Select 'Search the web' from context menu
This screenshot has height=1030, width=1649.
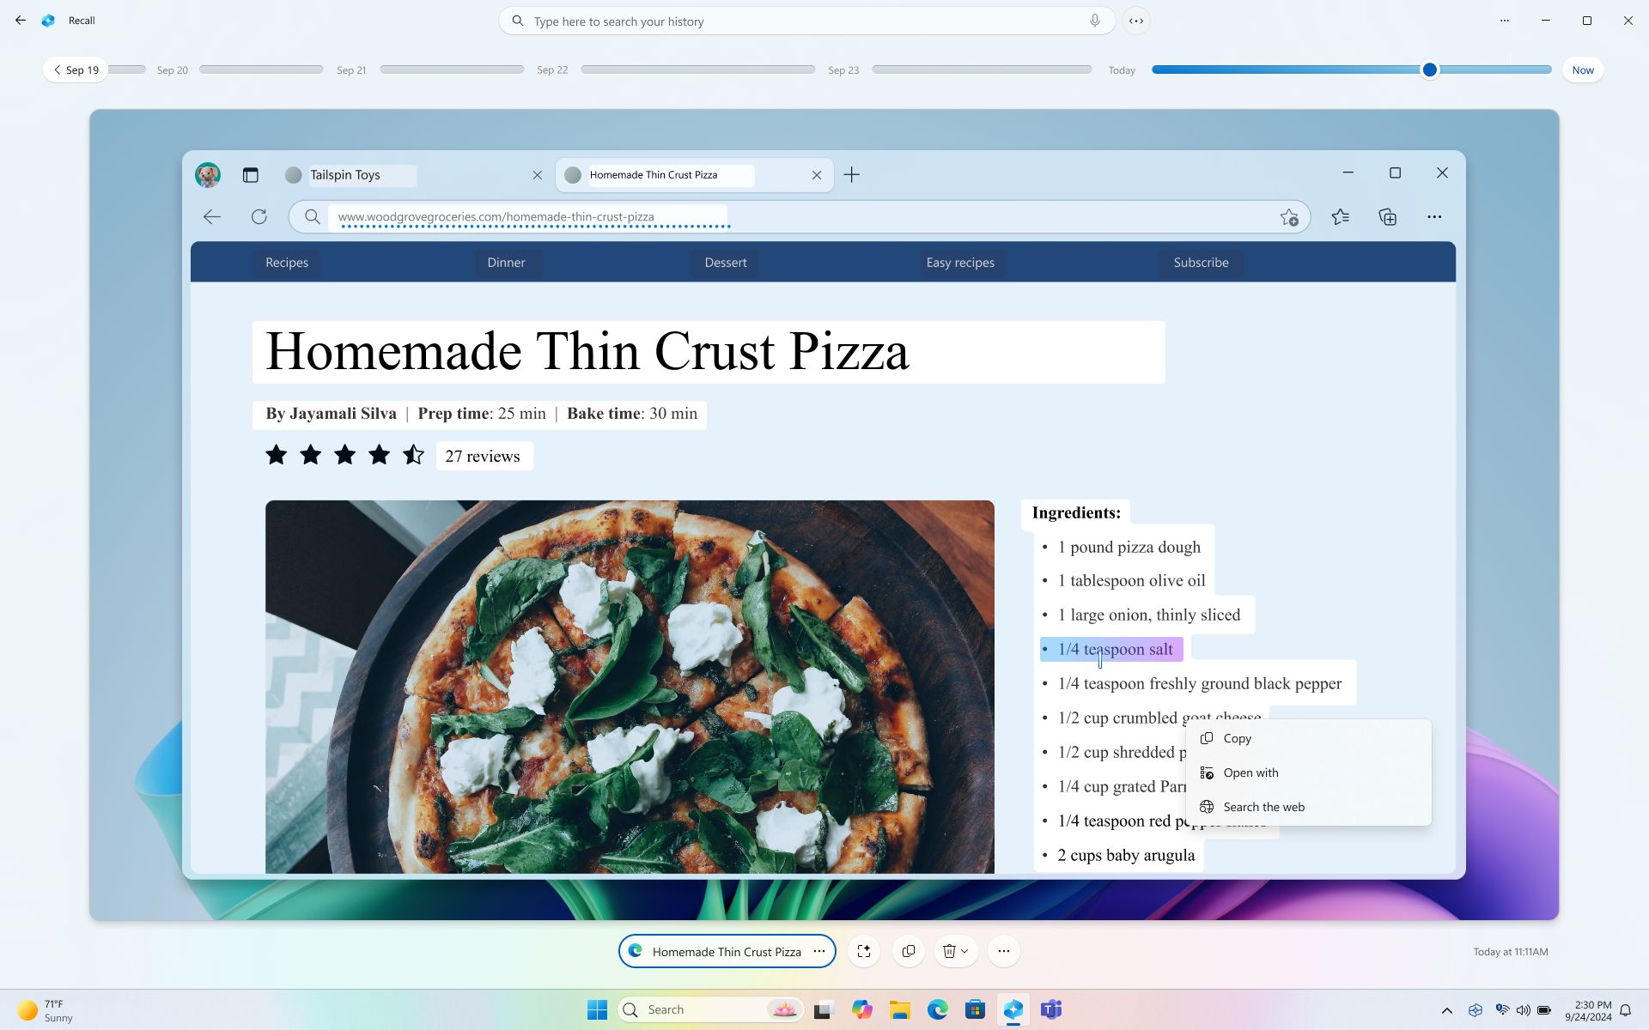click(x=1264, y=807)
